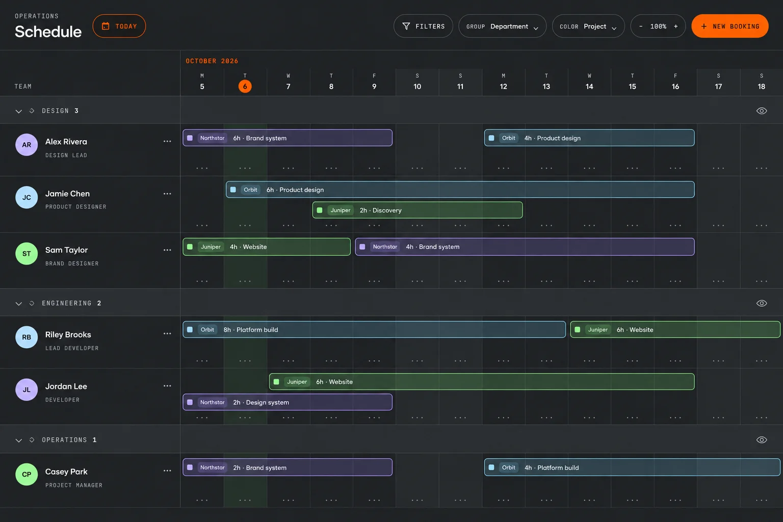The width and height of the screenshot is (783, 522).
Task: Click the diamond icon beside Design group
Action: (x=32, y=111)
